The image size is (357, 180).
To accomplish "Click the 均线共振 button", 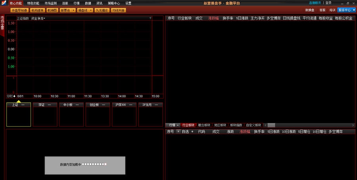I will pos(118,10).
